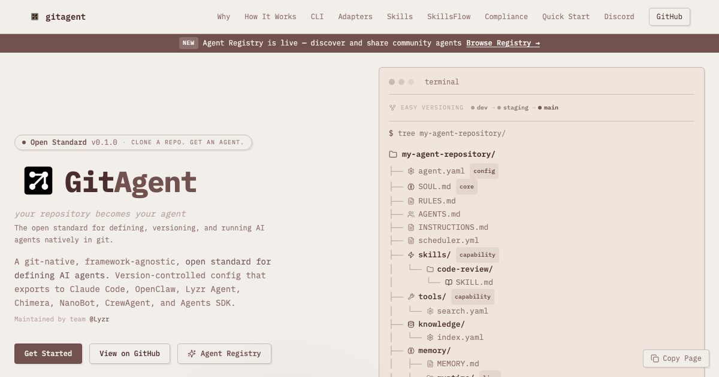
Task: Click the GitHub button in header
Action: click(x=669, y=17)
